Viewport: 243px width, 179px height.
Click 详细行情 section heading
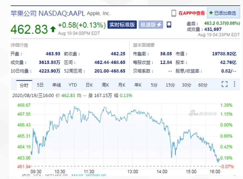pos(19,45)
